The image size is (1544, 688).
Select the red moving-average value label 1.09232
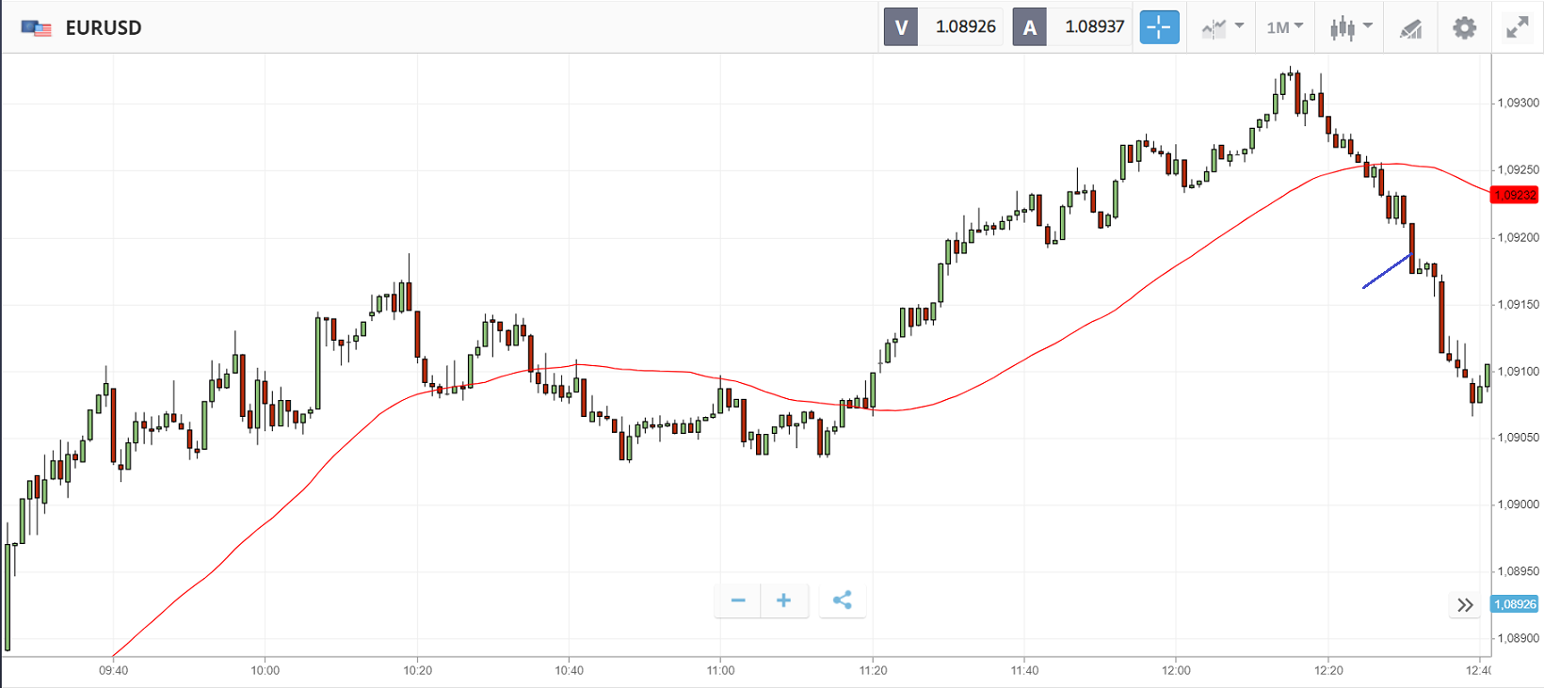(x=1515, y=195)
